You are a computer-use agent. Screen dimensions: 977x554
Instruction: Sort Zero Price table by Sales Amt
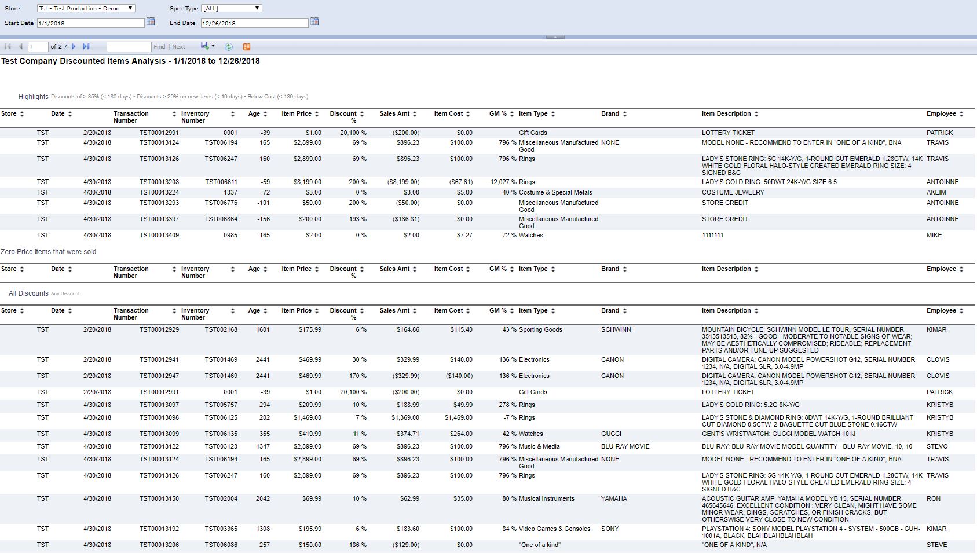(415, 269)
